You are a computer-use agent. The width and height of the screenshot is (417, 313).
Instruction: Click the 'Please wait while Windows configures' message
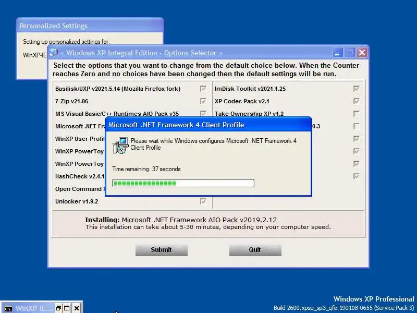(214, 144)
